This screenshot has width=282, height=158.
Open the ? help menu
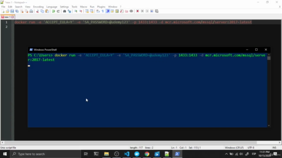[x=120, y=7]
